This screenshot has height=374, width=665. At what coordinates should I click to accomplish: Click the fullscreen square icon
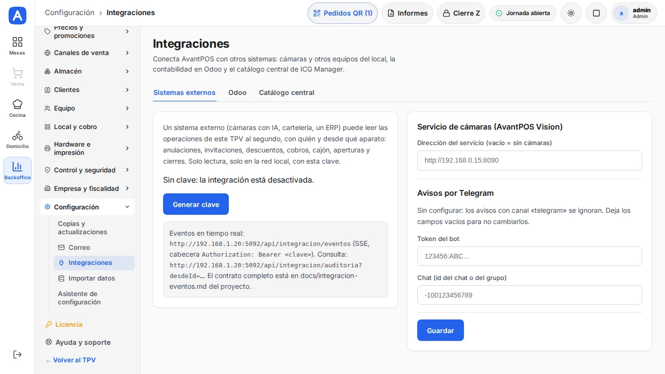point(596,13)
